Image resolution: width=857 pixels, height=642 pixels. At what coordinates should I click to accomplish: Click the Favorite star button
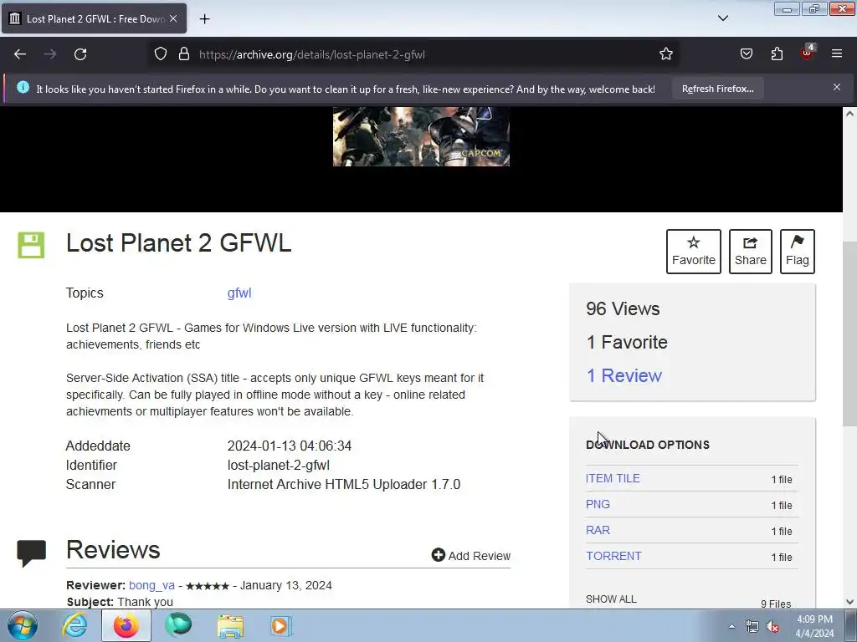click(693, 251)
